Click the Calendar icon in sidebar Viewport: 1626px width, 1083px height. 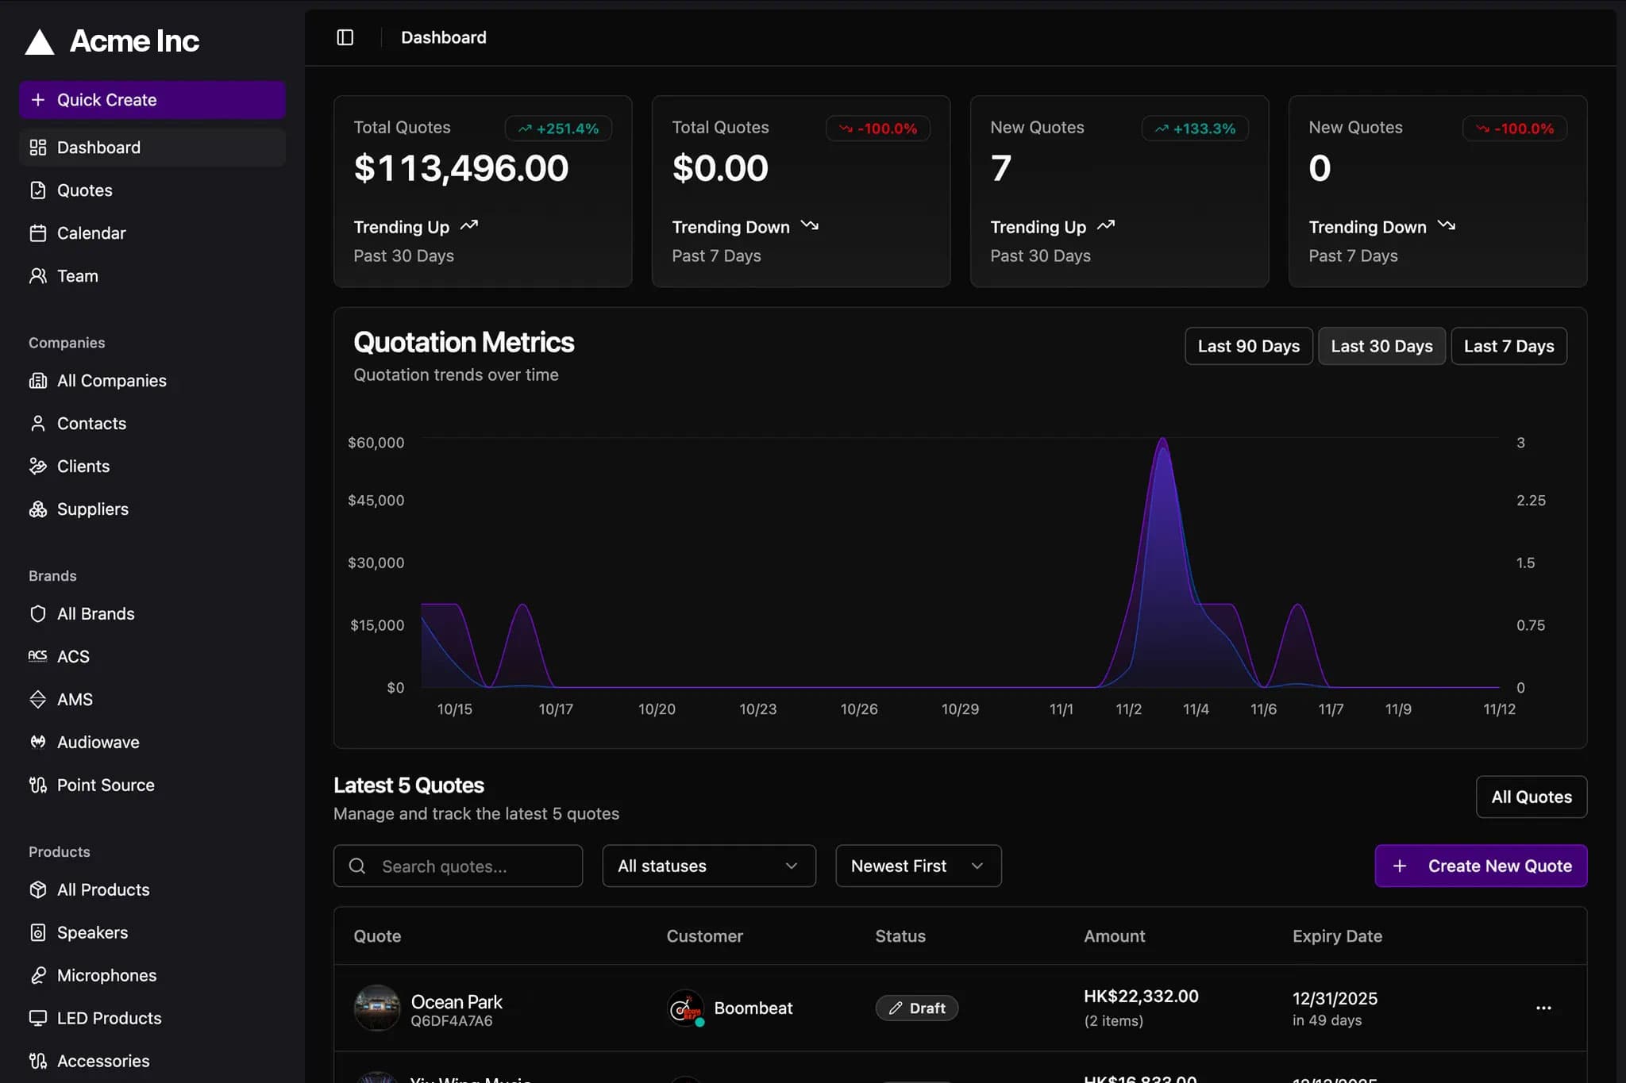(x=39, y=232)
